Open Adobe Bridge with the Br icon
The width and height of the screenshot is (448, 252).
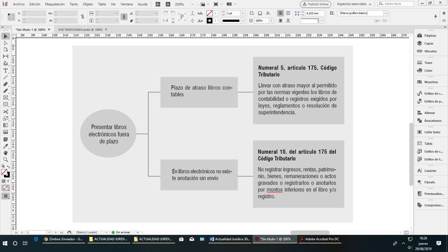point(158,4)
